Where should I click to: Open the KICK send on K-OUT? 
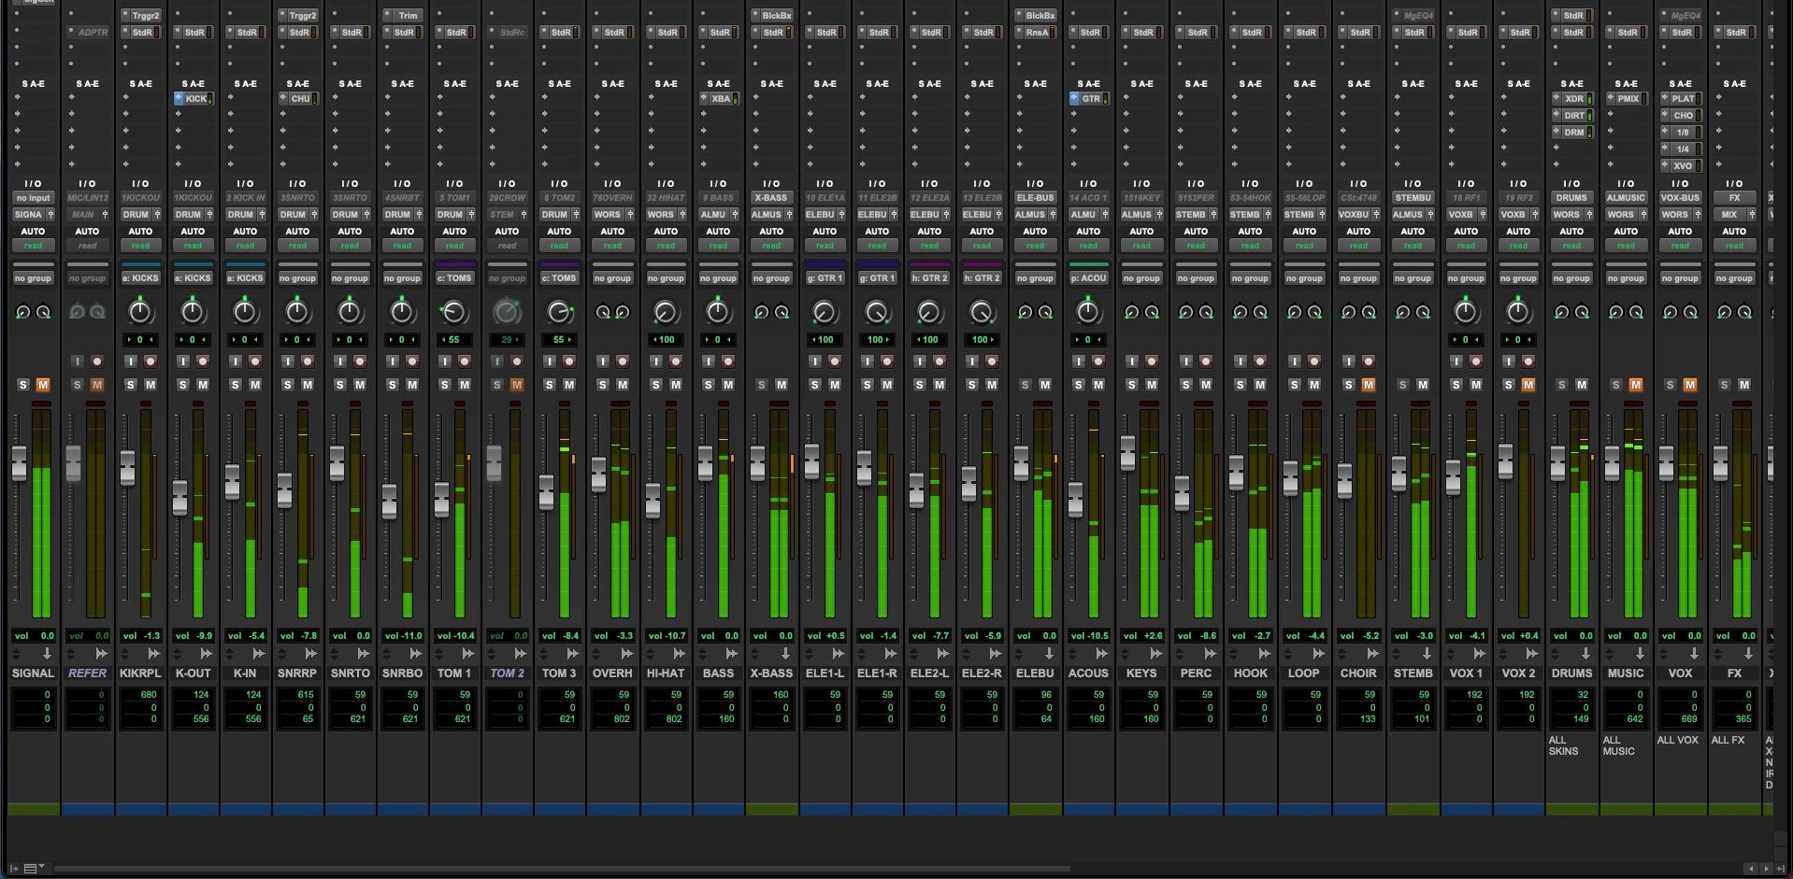pyautogui.click(x=195, y=99)
